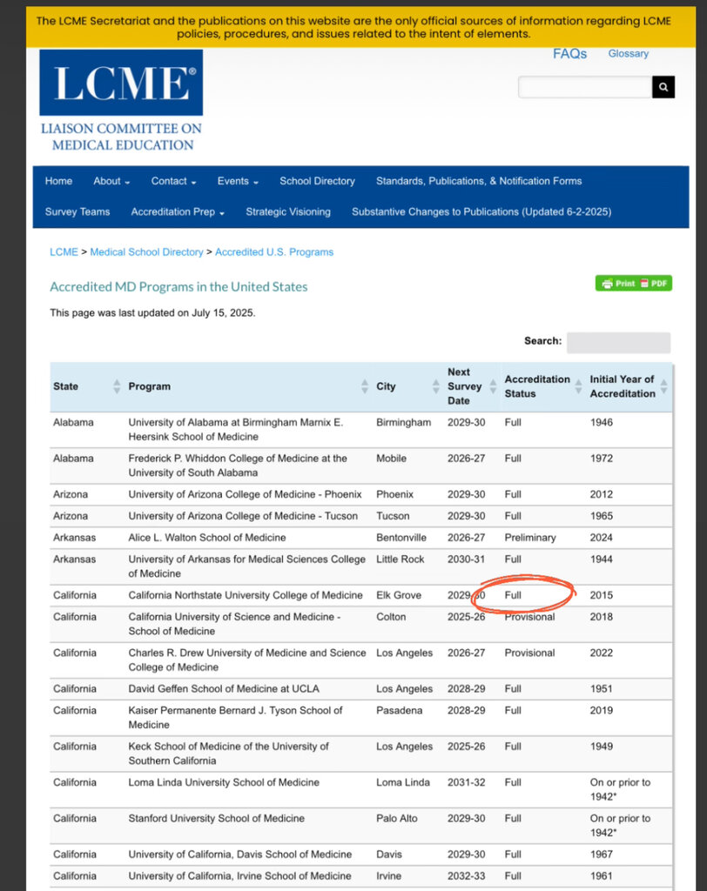Click the 'Palo Alto' city cell
This screenshot has height=891, width=707.
[396, 818]
